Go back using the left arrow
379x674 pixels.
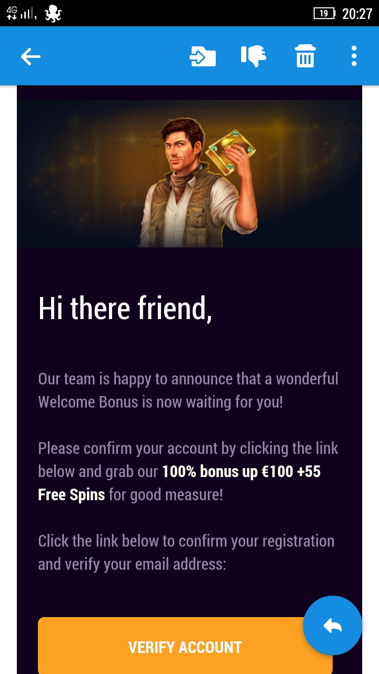click(31, 56)
